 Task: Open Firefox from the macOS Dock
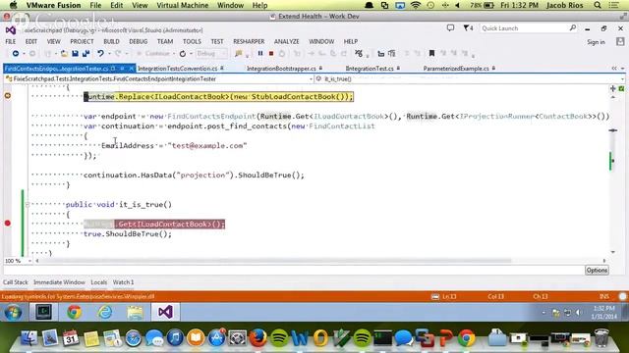(257, 338)
